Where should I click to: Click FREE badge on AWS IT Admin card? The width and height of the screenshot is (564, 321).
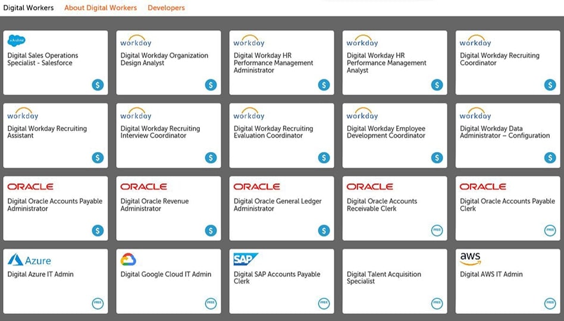click(550, 303)
